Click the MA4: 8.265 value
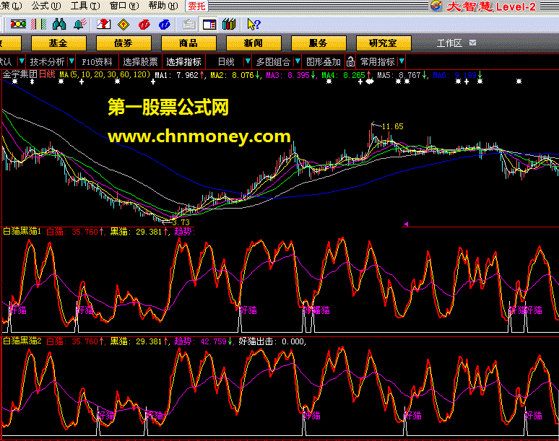This screenshot has height=441, width=559. [346, 75]
